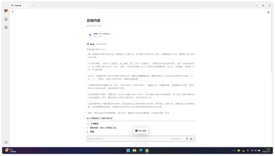
Task: Switch input method via the 中 indicator
Action: 248,151
